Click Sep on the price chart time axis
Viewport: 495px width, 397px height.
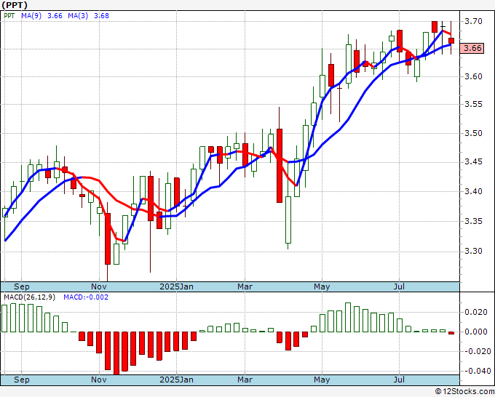tap(21, 286)
